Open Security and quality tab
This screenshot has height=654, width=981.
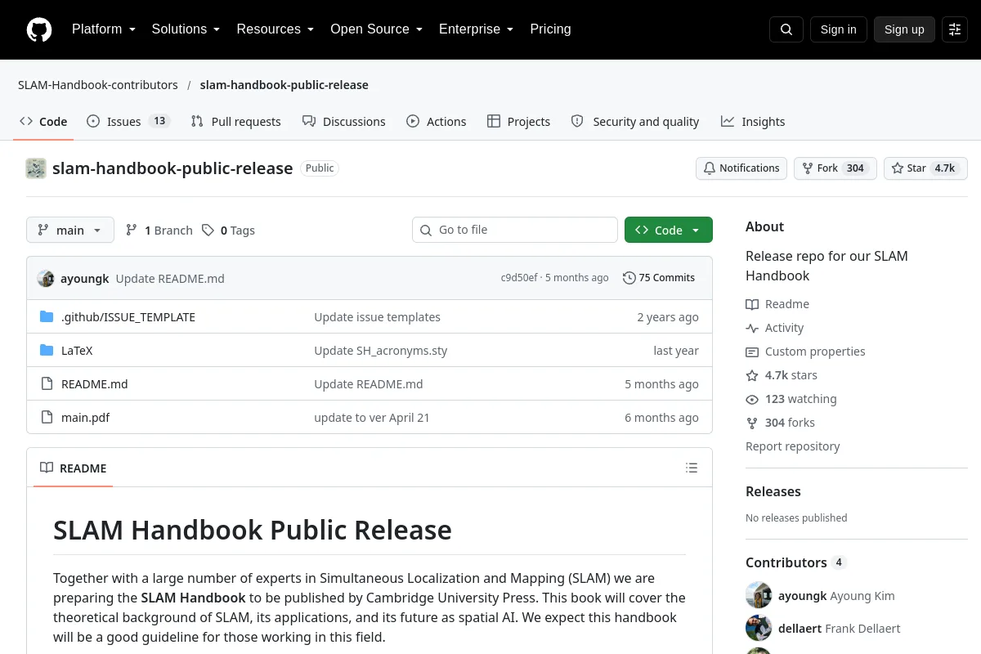click(635, 122)
